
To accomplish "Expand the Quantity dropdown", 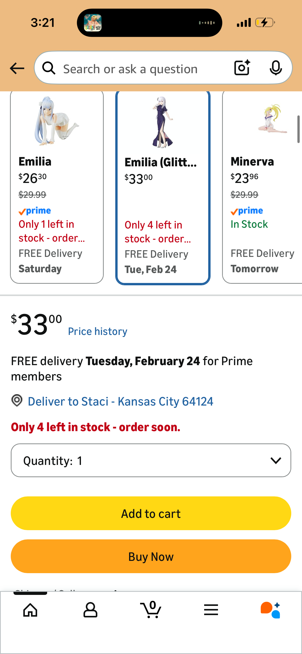I will [x=151, y=460].
